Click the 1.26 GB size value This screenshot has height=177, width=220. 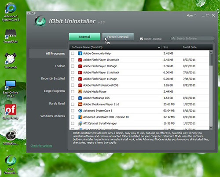click(168, 85)
